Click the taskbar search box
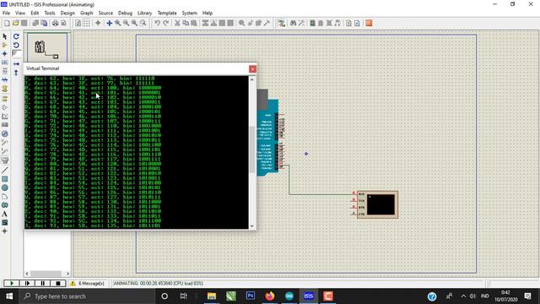 [88, 296]
